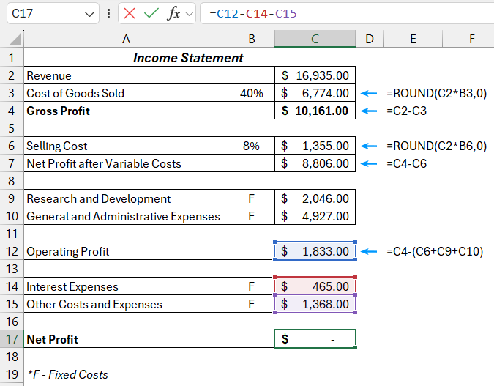Open Insert Function fx dialog
Screen dimensions: 494x386
(x=173, y=13)
